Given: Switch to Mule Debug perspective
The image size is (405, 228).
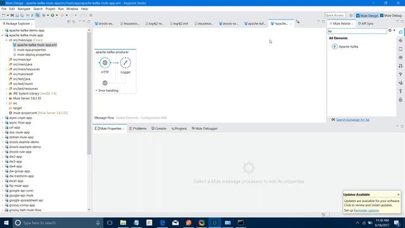Looking at the screenshot, I should point(391,15).
